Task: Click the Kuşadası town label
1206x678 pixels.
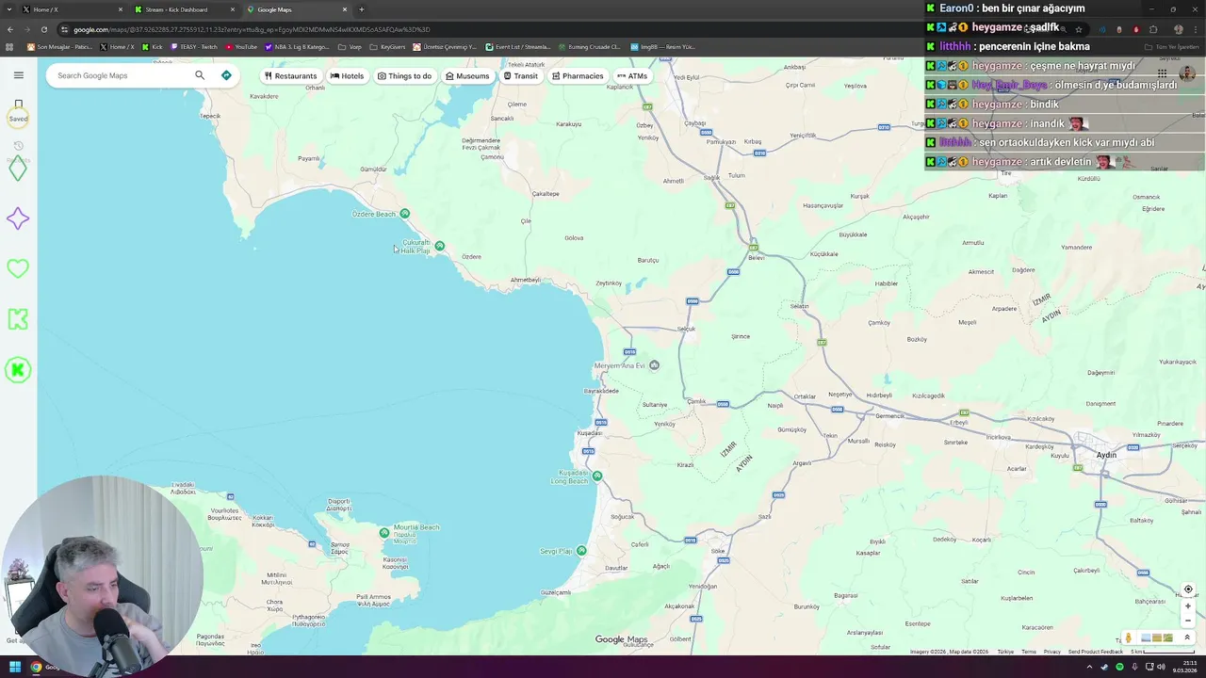Action: [x=589, y=433]
